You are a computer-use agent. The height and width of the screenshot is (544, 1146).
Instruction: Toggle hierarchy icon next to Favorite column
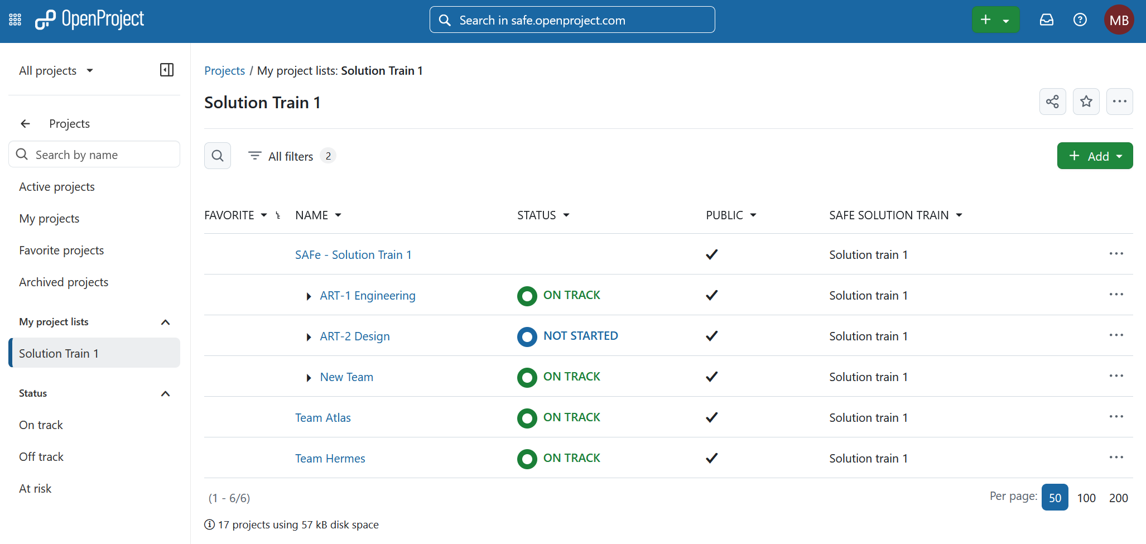278,215
